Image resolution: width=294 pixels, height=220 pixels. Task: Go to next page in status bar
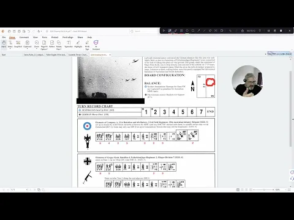pyautogui.click(x=30, y=189)
